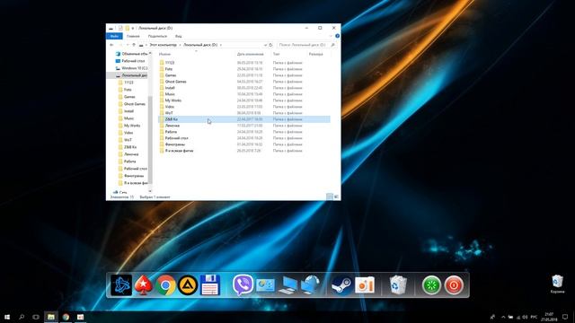Select Сеть in the navigation pane
575x323 pixels.
(119, 192)
